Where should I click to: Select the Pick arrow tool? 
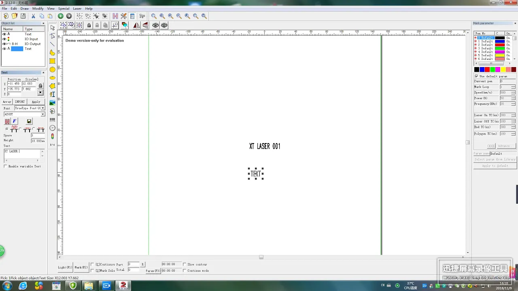pyautogui.click(x=53, y=28)
